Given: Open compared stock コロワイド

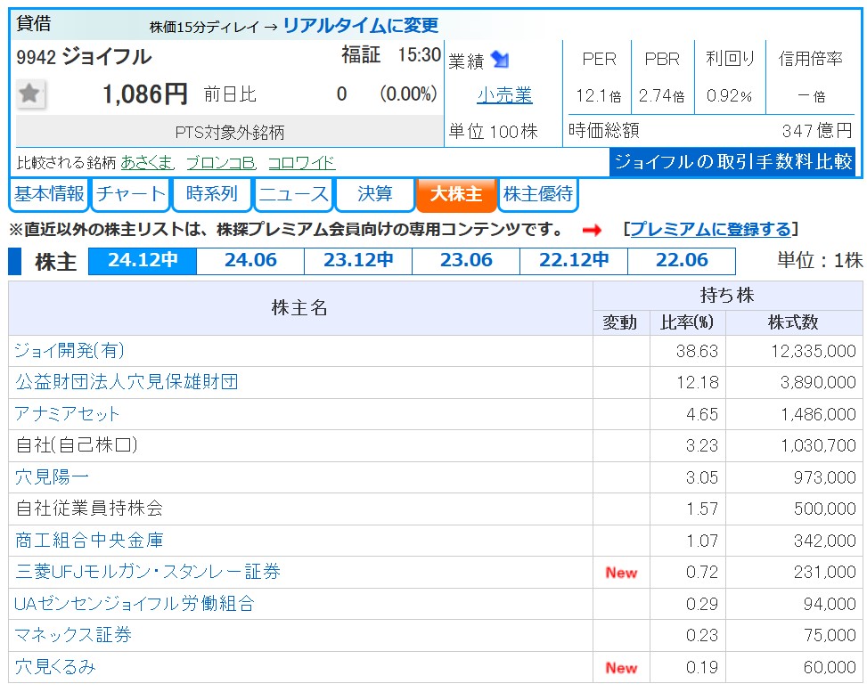Looking at the screenshot, I should pyautogui.click(x=301, y=162).
